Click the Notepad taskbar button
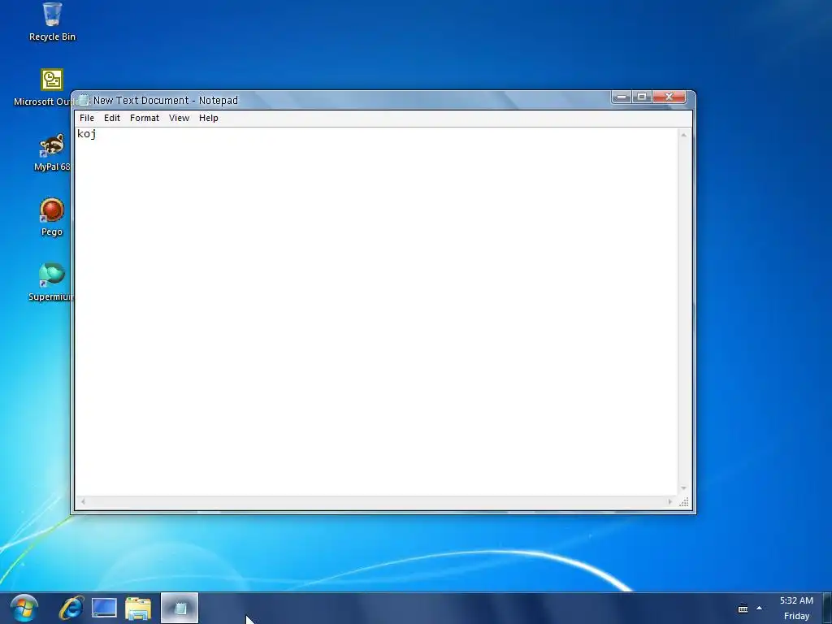Screen dimensions: 832x624 coord(180,608)
